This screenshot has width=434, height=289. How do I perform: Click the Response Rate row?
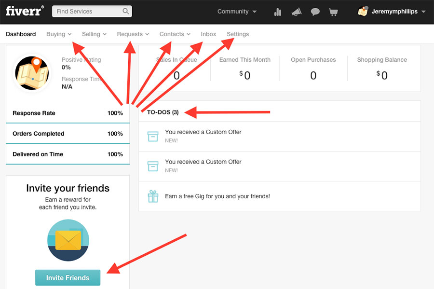tap(68, 113)
